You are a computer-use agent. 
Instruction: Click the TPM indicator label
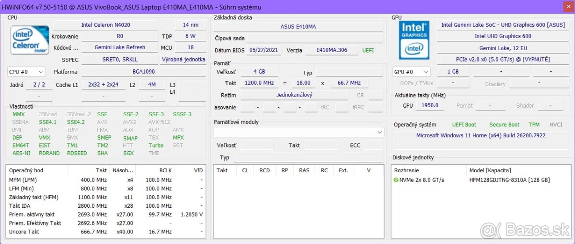tap(534, 124)
